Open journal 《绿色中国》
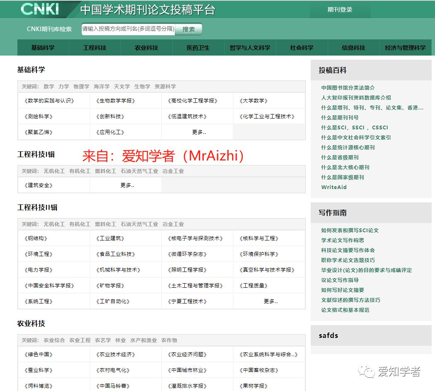This screenshot has height=391, width=435. coord(39,355)
